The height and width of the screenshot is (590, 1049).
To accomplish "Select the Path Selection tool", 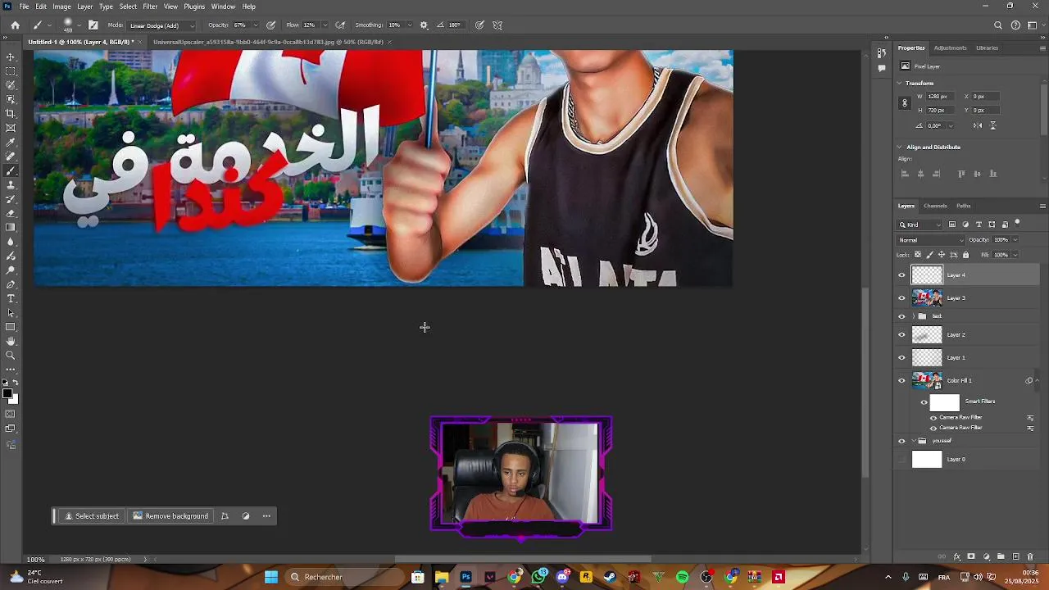I will 11,313.
